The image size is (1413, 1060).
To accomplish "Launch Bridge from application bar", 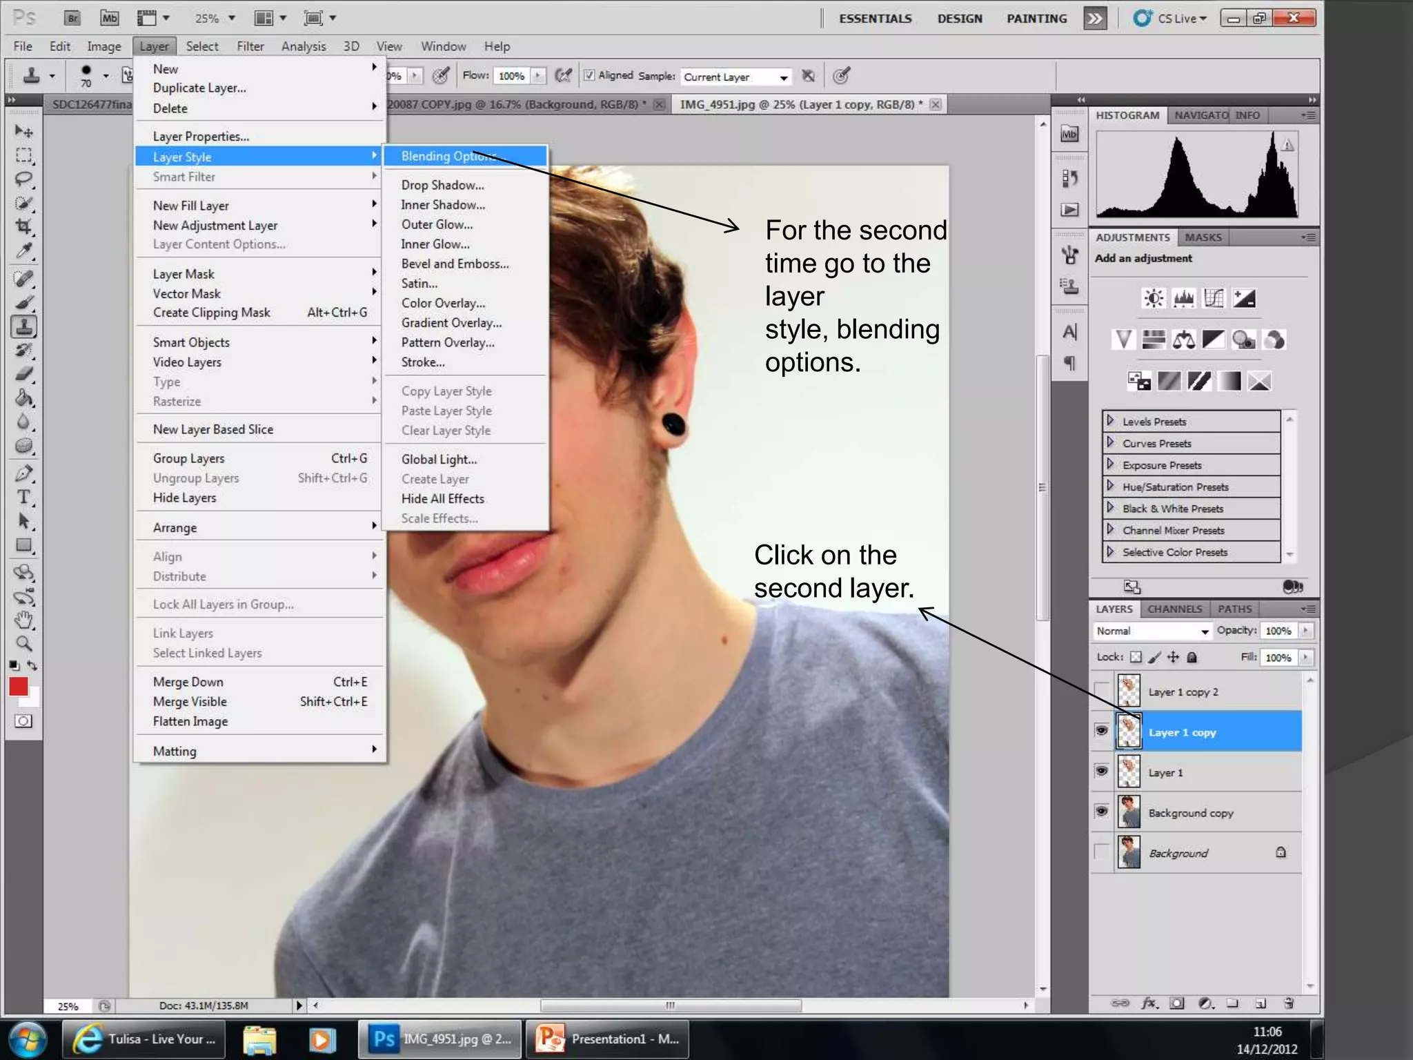I will (x=72, y=18).
